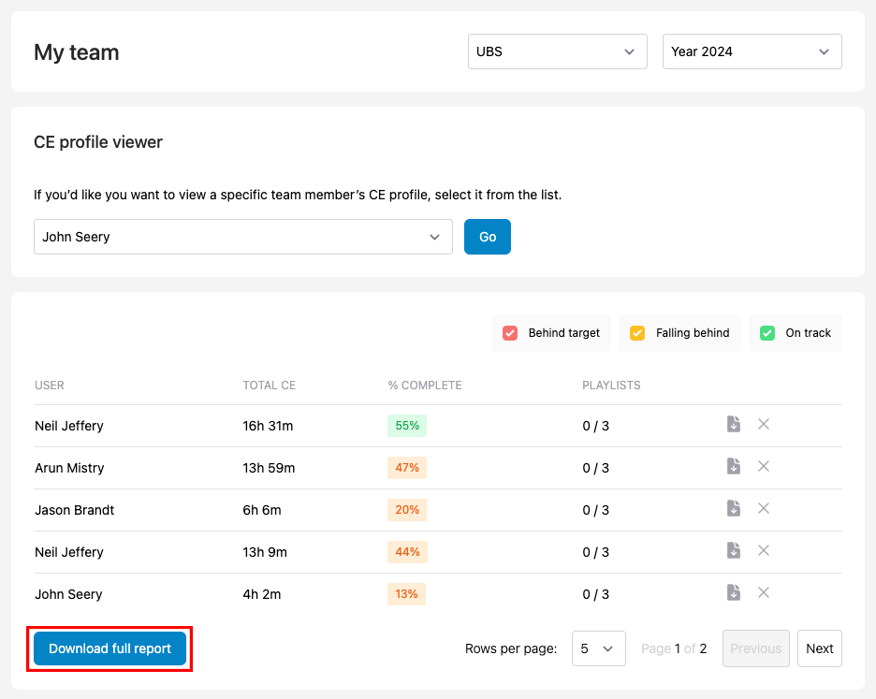Download report for first Neil Jeffery row
The width and height of the screenshot is (876, 699).
(734, 424)
